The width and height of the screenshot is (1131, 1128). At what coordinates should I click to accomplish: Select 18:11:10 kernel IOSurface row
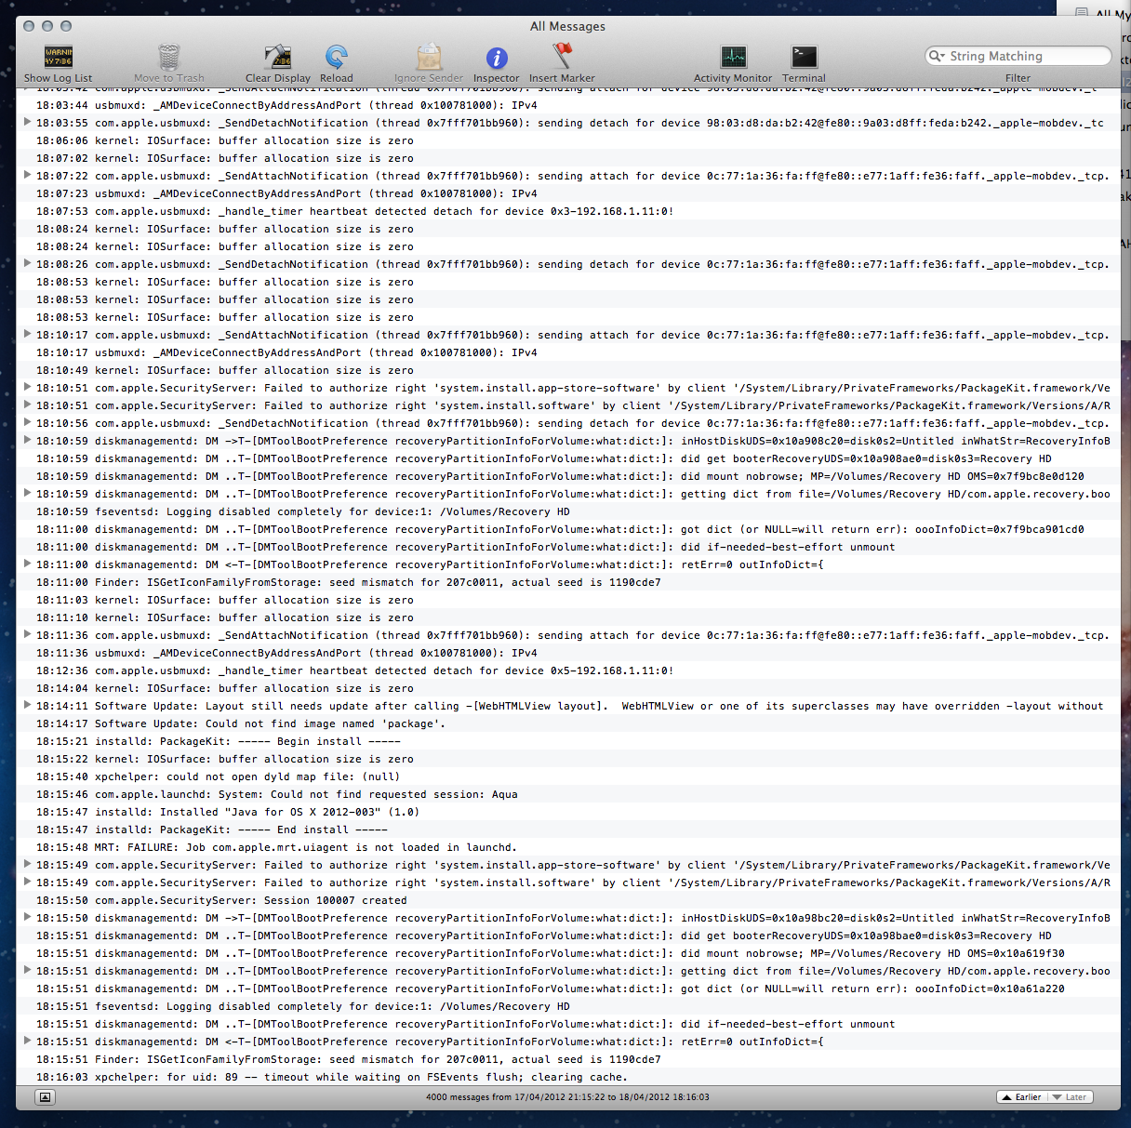point(568,617)
